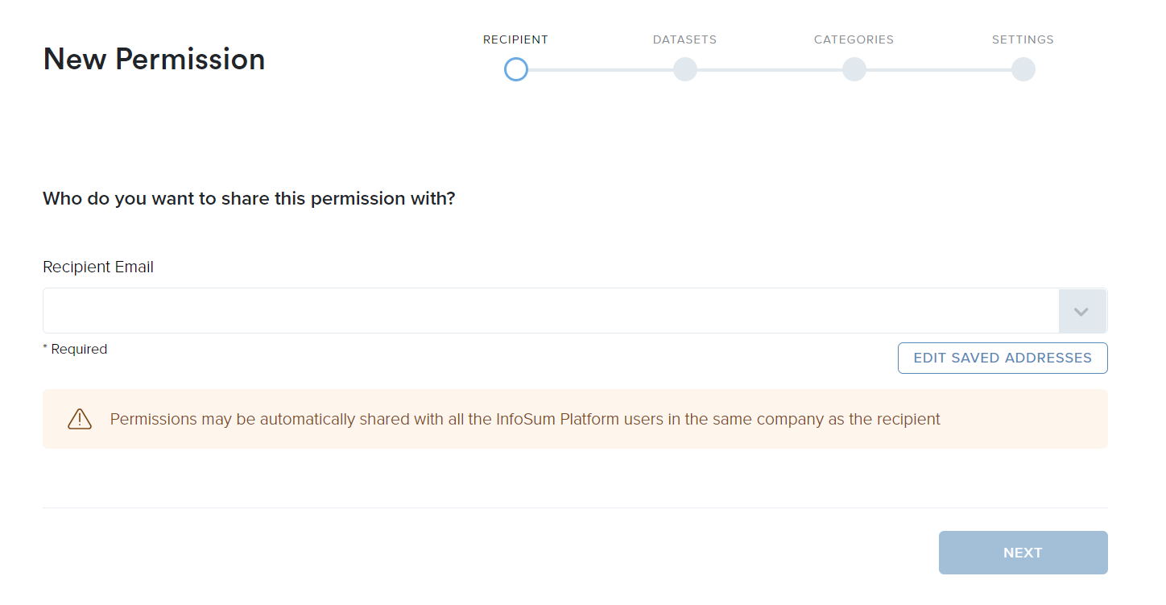The width and height of the screenshot is (1166, 605).
Task: Click the Recipient Email field label
Action: click(x=98, y=267)
